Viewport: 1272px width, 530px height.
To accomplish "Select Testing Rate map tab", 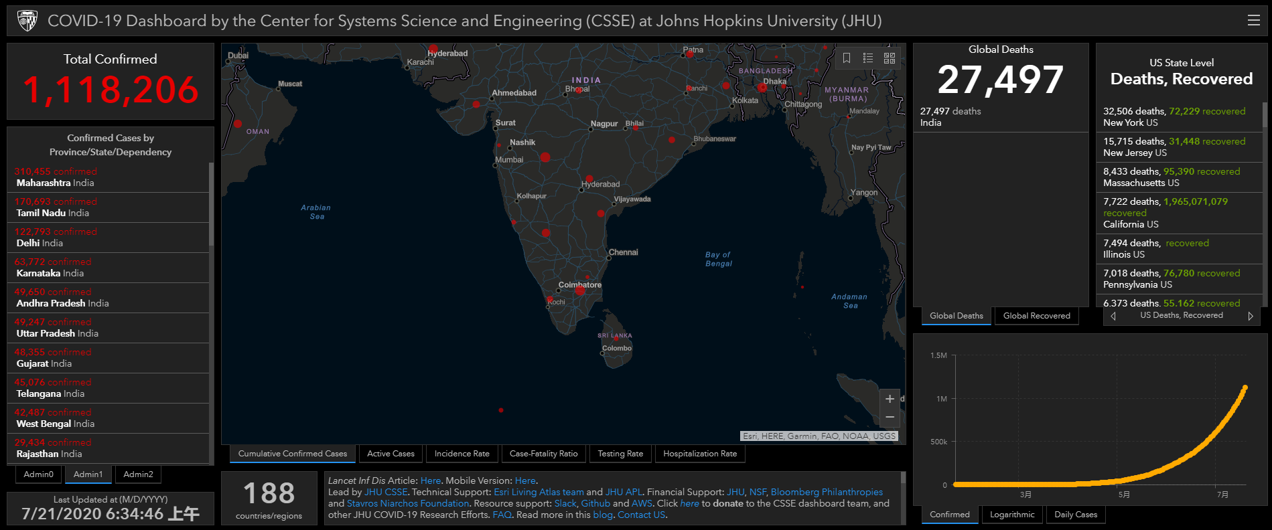I will (620, 454).
